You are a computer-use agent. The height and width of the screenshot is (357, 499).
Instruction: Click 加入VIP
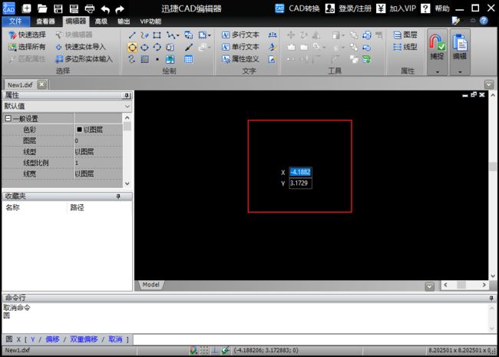click(x=397, y=8)
